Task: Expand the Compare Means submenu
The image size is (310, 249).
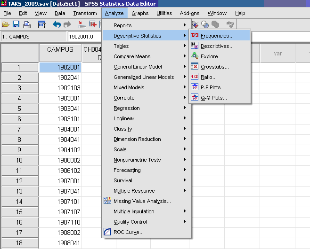Action: coord(147,56)
